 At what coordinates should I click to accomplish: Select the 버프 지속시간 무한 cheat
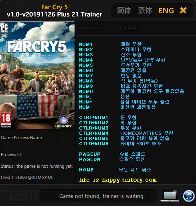(141, 86)
